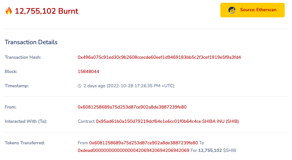Click the Block label
Viewport: 292px width, 160px height.
pyautogui.click(x=11, y=72)
